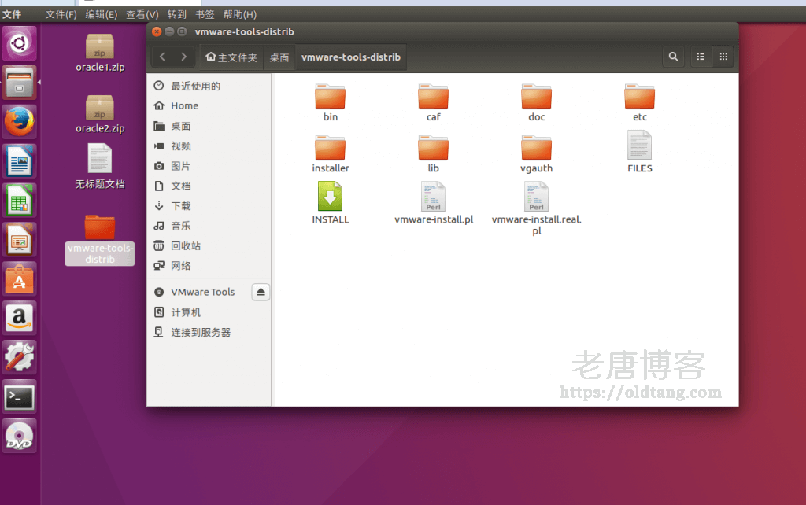Screen dimensions: 806x505
Task: Launch Firefox from the launcher
Action: pos(20,123)
